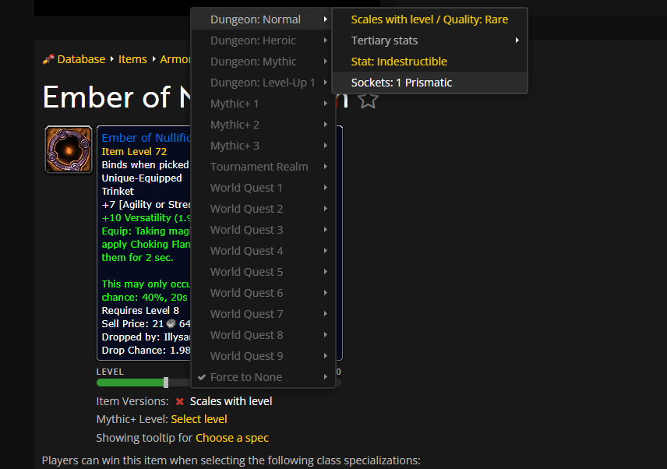Image resolution: width=667 pixels, height=469 pixels.
Task: Click the database rocket icon in breadcrumb
Action: (48, 59)
